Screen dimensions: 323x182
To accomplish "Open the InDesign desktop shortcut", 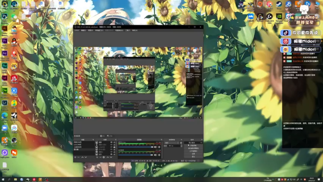I will point(4,78).
